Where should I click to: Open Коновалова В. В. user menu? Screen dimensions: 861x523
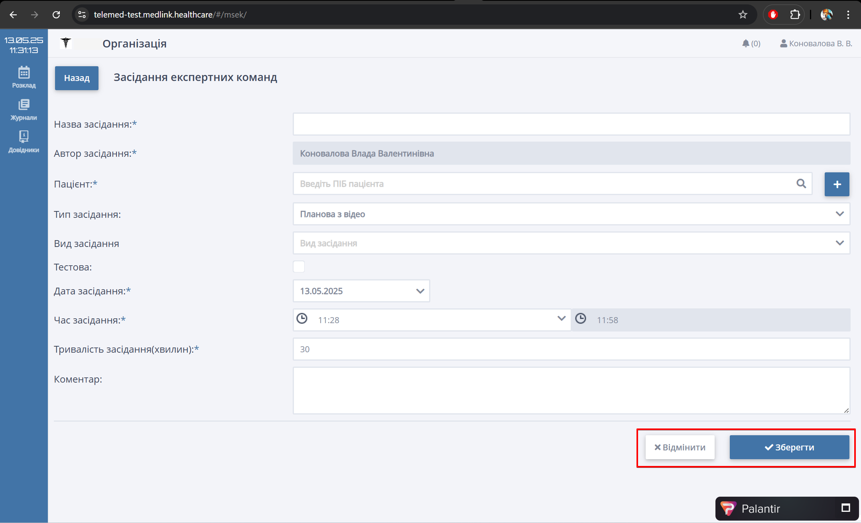coord(816,43)
